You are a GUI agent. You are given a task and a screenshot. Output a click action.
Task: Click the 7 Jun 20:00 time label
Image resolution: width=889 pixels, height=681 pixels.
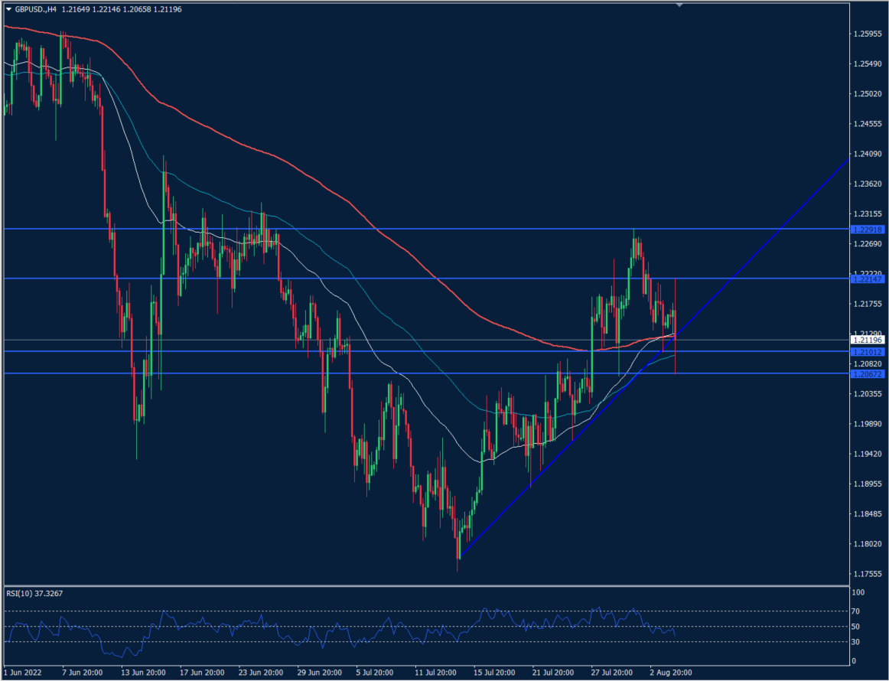click(x=82, y=673)
